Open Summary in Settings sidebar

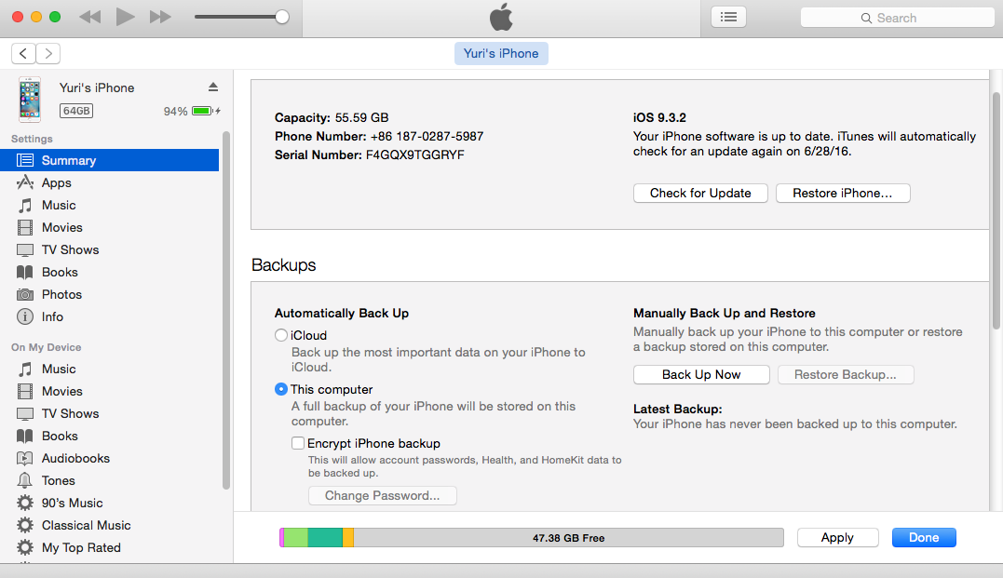[x=109, y=160]
